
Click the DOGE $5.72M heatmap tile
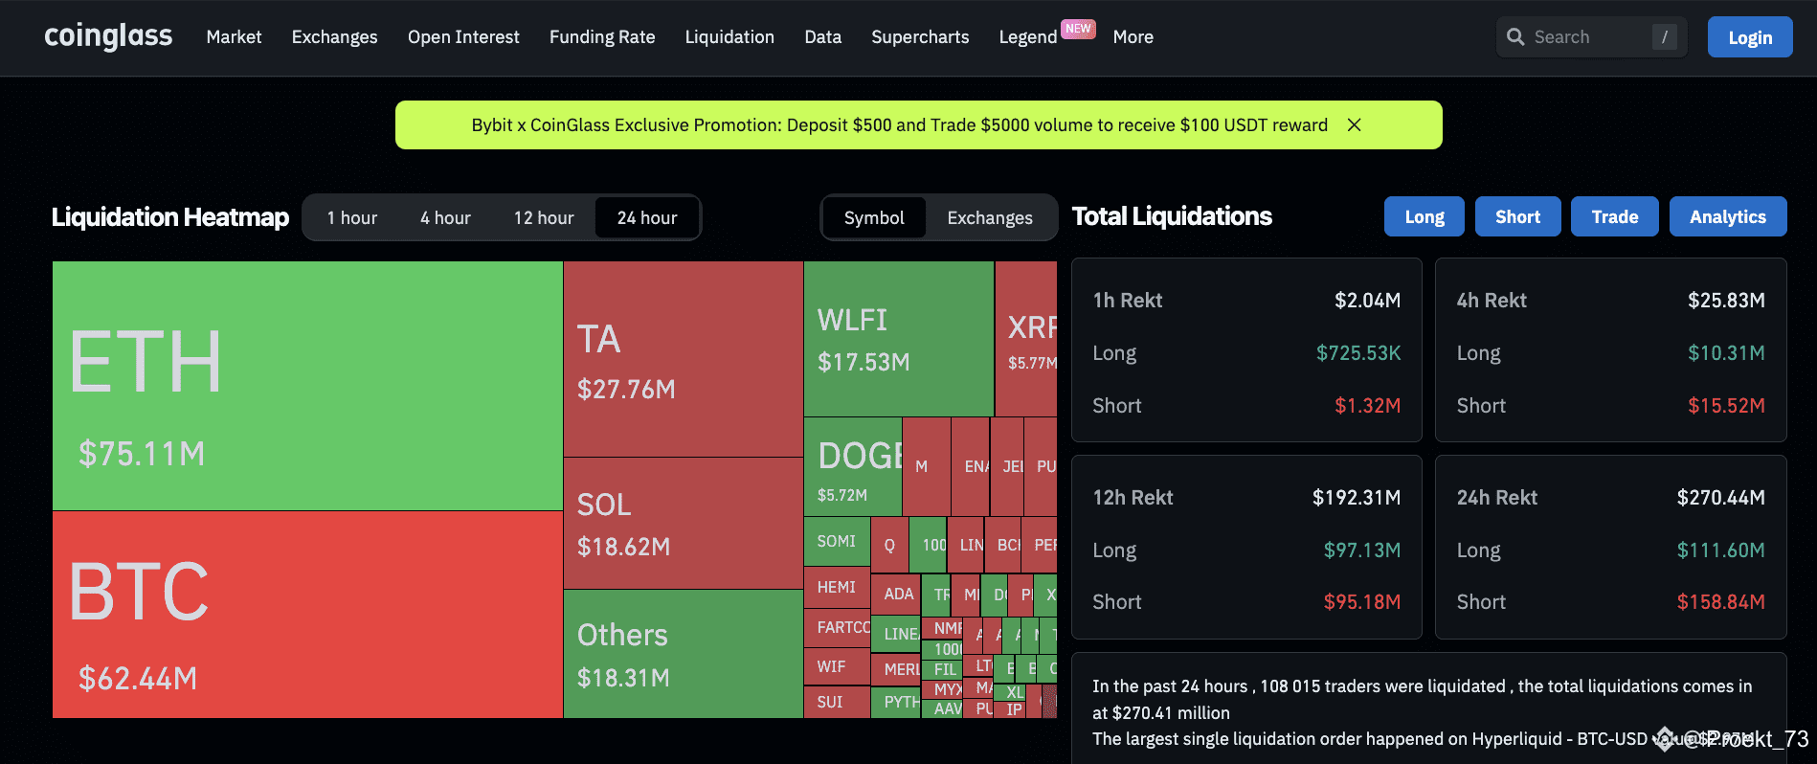click(x=853, y=466)
